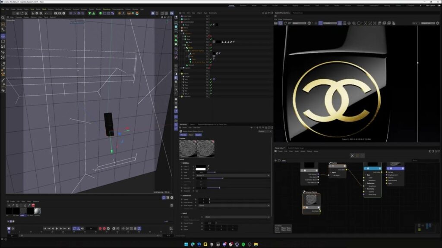The width and height of the screenshot is (442, 248).
Task: Click the Render View icon in top toolbar
Action: tap(56, 13)
